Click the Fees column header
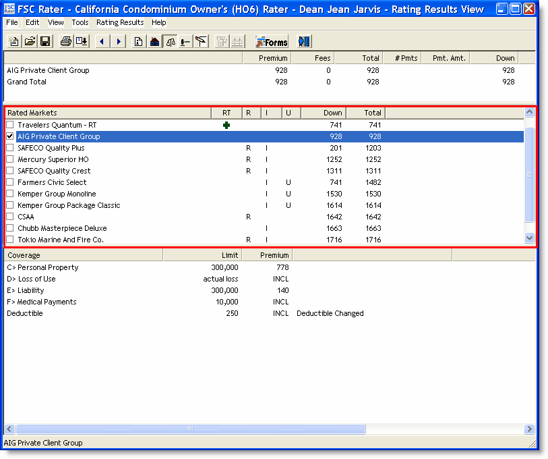This screenshot has width=548, height=459. point(313,58)
